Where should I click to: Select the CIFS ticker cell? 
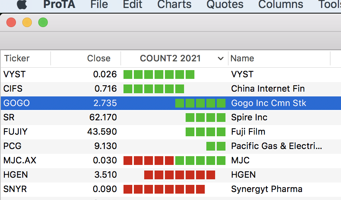(13, 89)
